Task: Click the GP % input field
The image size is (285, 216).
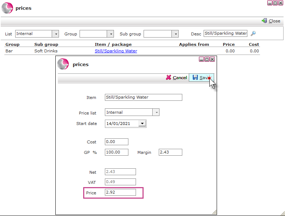Action: click(116, 152)
